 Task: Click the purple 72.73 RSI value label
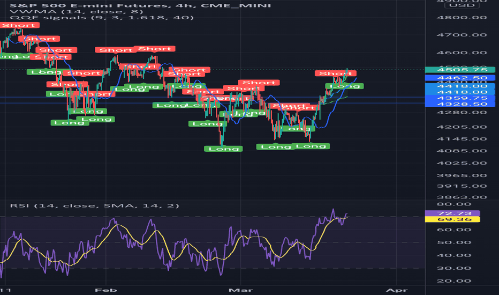452,213
